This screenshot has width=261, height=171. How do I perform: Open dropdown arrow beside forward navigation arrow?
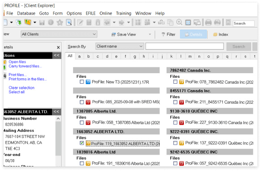[x=129, y=22]
